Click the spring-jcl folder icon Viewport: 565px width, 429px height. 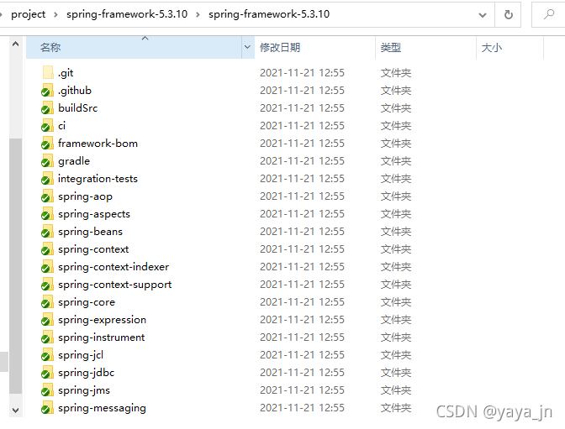click(48, 354)
